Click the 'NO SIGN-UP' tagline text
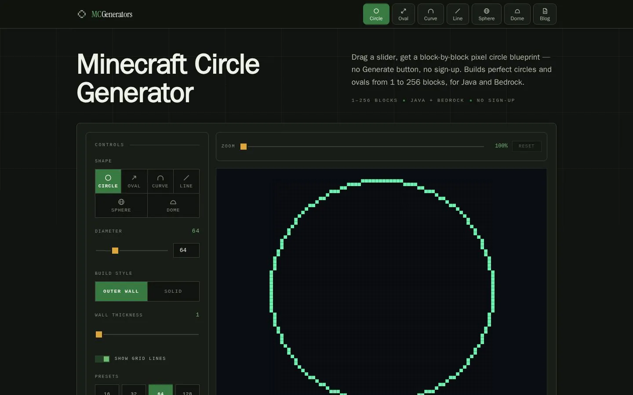Image resolution: width=633 pixels, height=395 pixels. [x=496, y=101]
